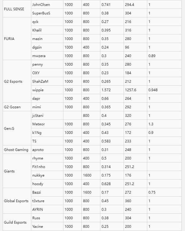Click the 1.3 value in Meteor's row
185x231 pixels.
pyautogui.click(x=151, y=124)
